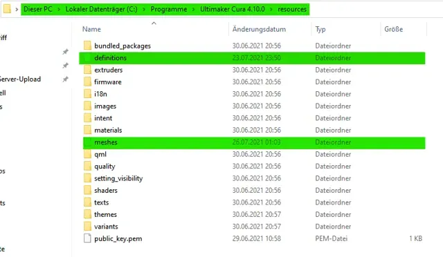
Task: Click the firmware folder icon
Action: pyautogui.click(x=88, y=82)
